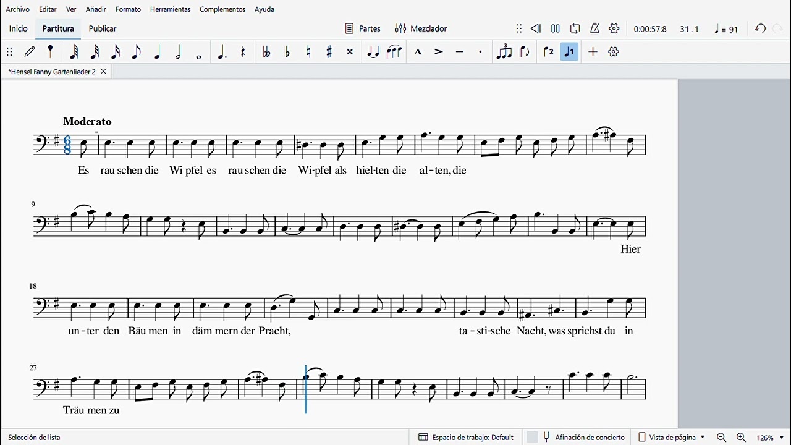Apply sharp accidental
The width and height of the screenshot is (791, 445).
(x=329, y=52)
